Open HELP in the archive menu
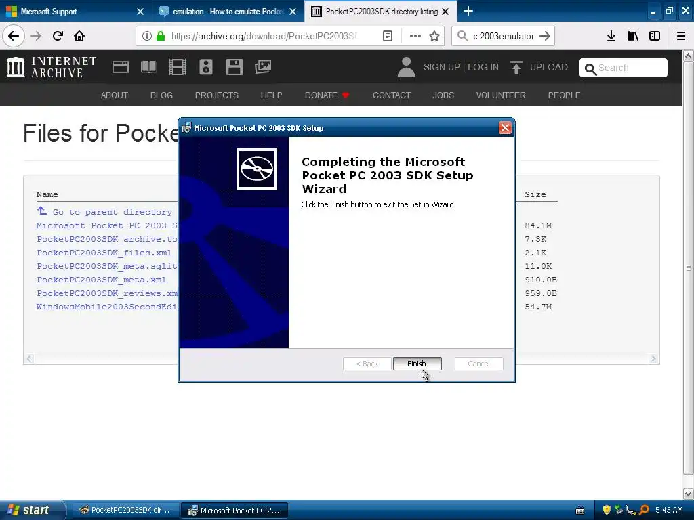 271,95
